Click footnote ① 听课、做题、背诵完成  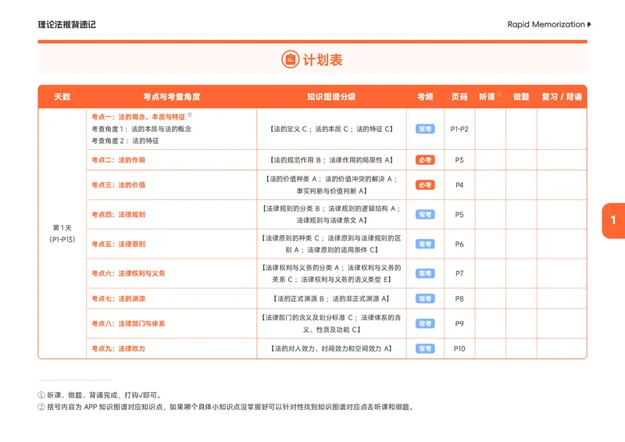click(x=100, y=395)
